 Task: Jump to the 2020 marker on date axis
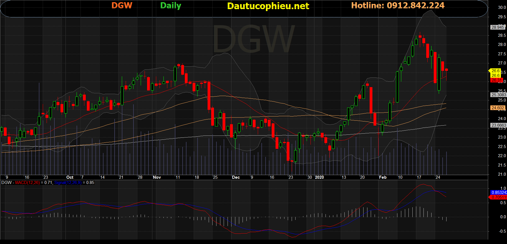click(x=319, y=177)
